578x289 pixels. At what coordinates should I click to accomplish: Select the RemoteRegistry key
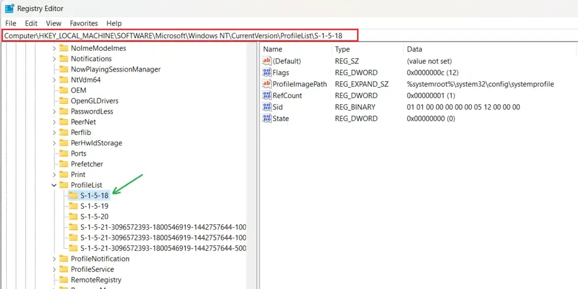(96, 280)
